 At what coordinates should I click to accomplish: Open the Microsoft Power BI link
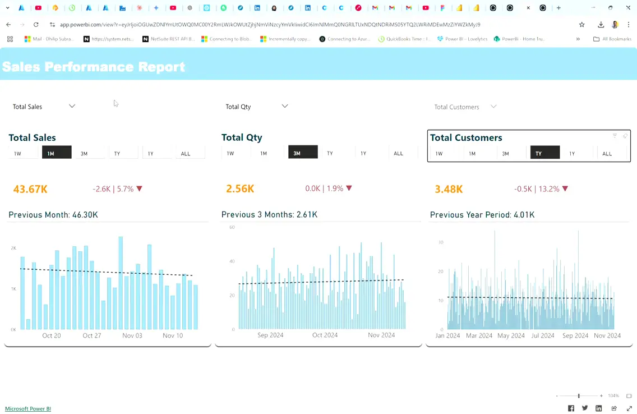point(28,409)
